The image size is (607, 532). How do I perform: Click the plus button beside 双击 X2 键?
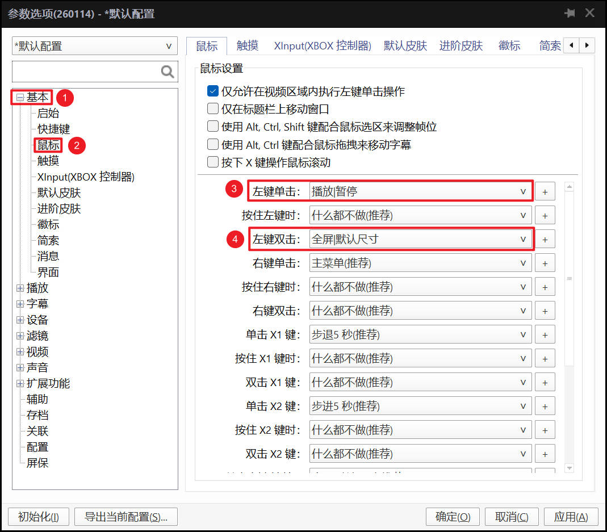(545, 454)
